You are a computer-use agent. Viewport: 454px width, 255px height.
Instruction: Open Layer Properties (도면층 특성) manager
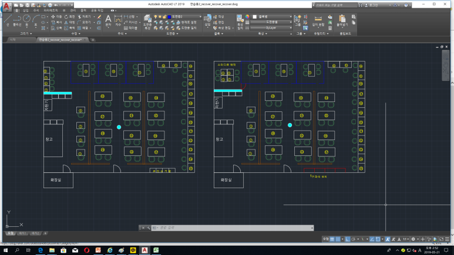pos(147,22)
